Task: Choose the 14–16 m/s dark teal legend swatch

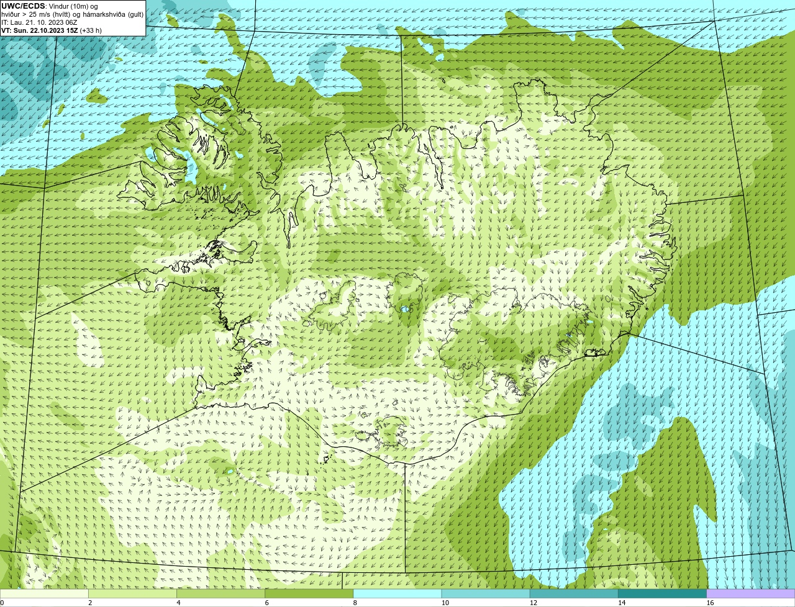Action: point(663,593)
